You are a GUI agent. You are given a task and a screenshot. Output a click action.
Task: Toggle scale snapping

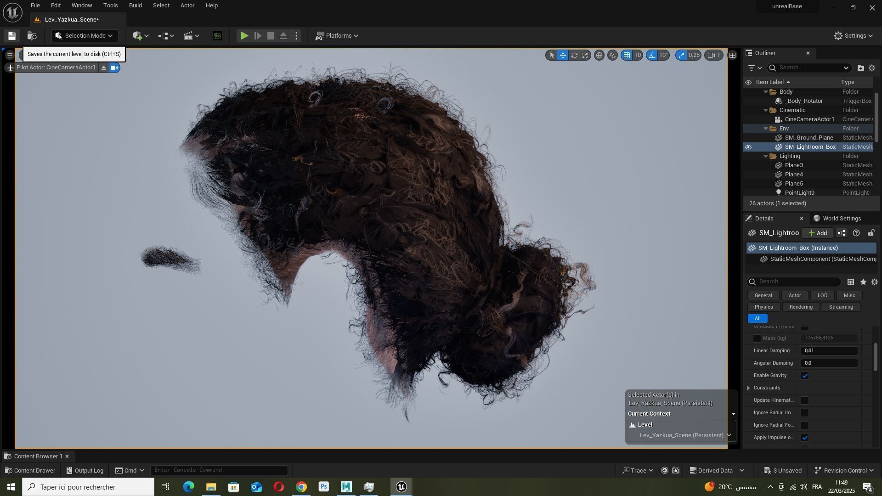pyautogui.click(x=681, y=55)
